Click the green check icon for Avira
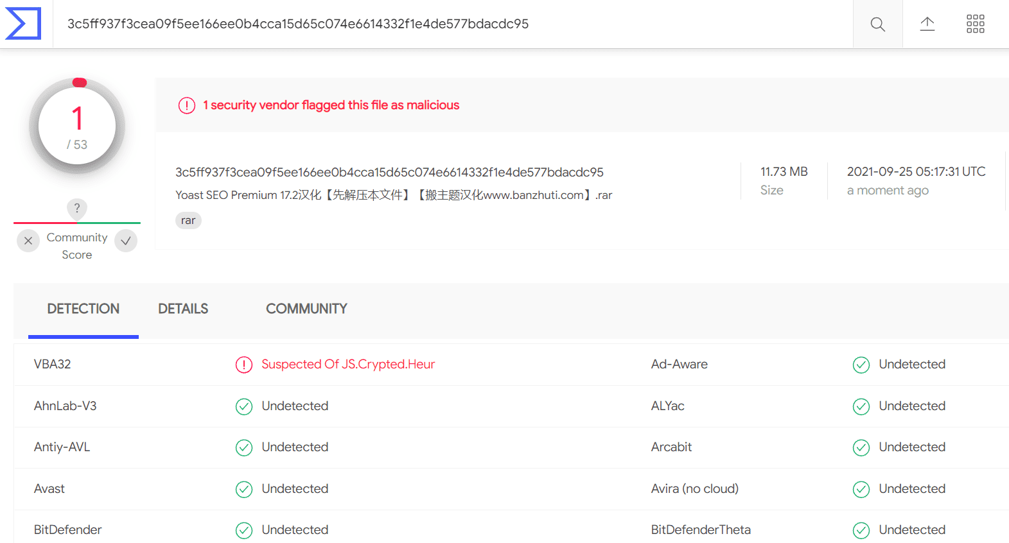This screenshot has height=543, width=1009. pyautogui.click(x=861, y=489)
